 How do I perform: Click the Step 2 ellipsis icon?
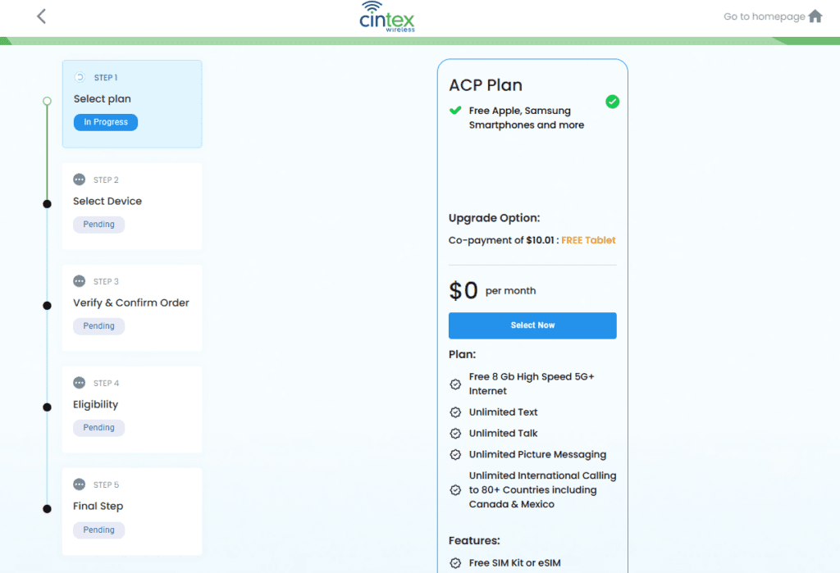pyautogui.click(x=79, y=180)
